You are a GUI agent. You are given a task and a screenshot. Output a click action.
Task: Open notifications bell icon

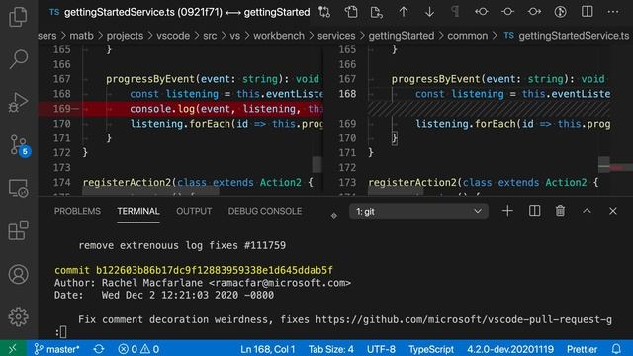coord(616,349)
